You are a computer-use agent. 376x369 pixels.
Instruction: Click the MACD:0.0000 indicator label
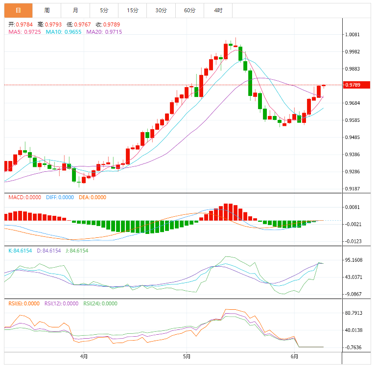[x=24, y=197]
